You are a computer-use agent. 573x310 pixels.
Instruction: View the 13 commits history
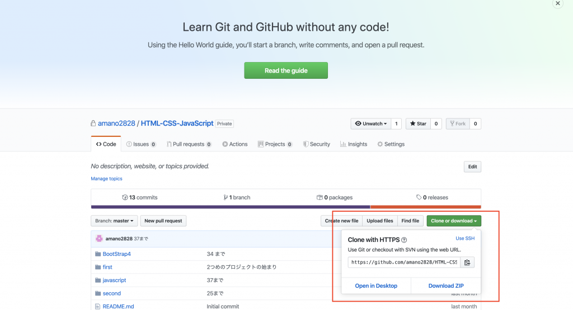pos(139,197)
